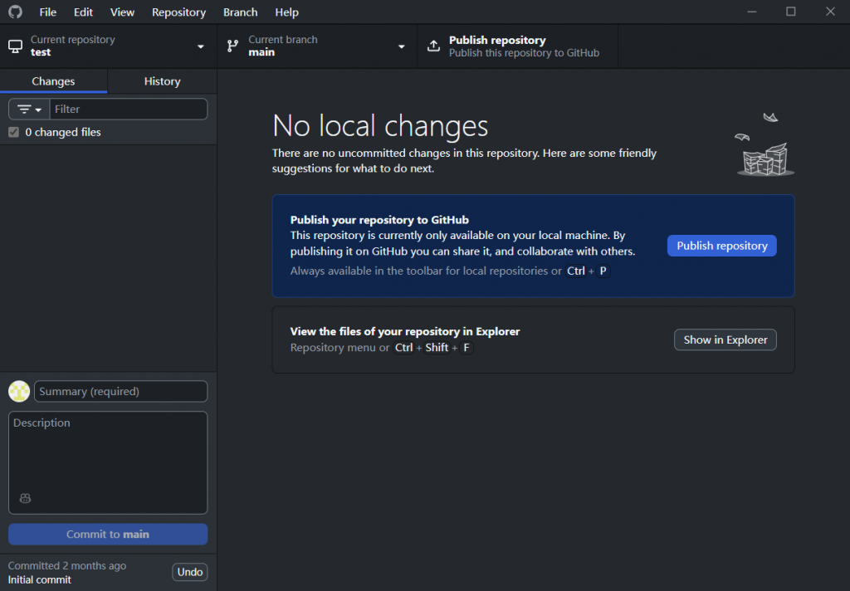This screenshot has width=850, height=591.
Task: Switch to the History tab
Action: point(162,81)
